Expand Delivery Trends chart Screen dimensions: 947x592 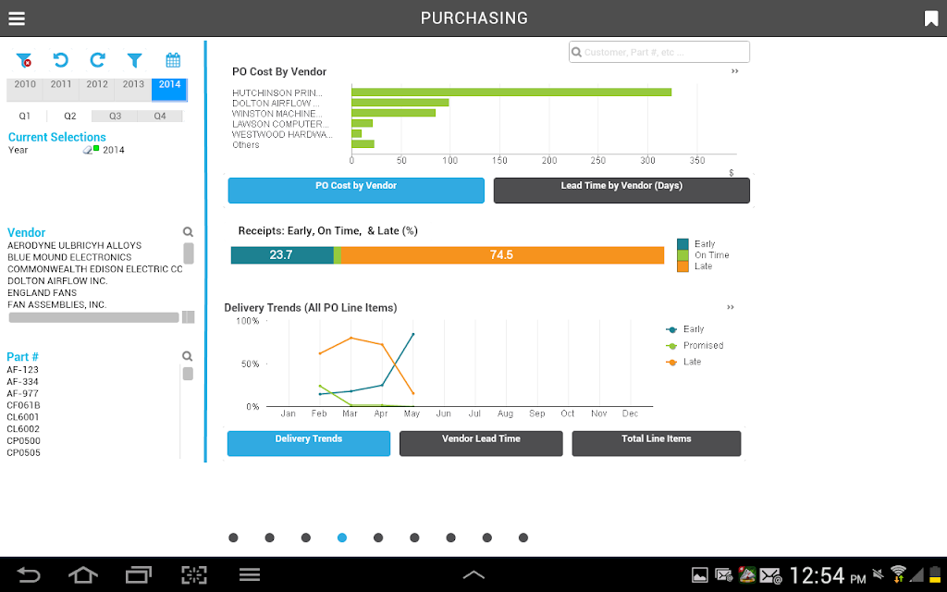pyautogui.click(x=731, y=307)
